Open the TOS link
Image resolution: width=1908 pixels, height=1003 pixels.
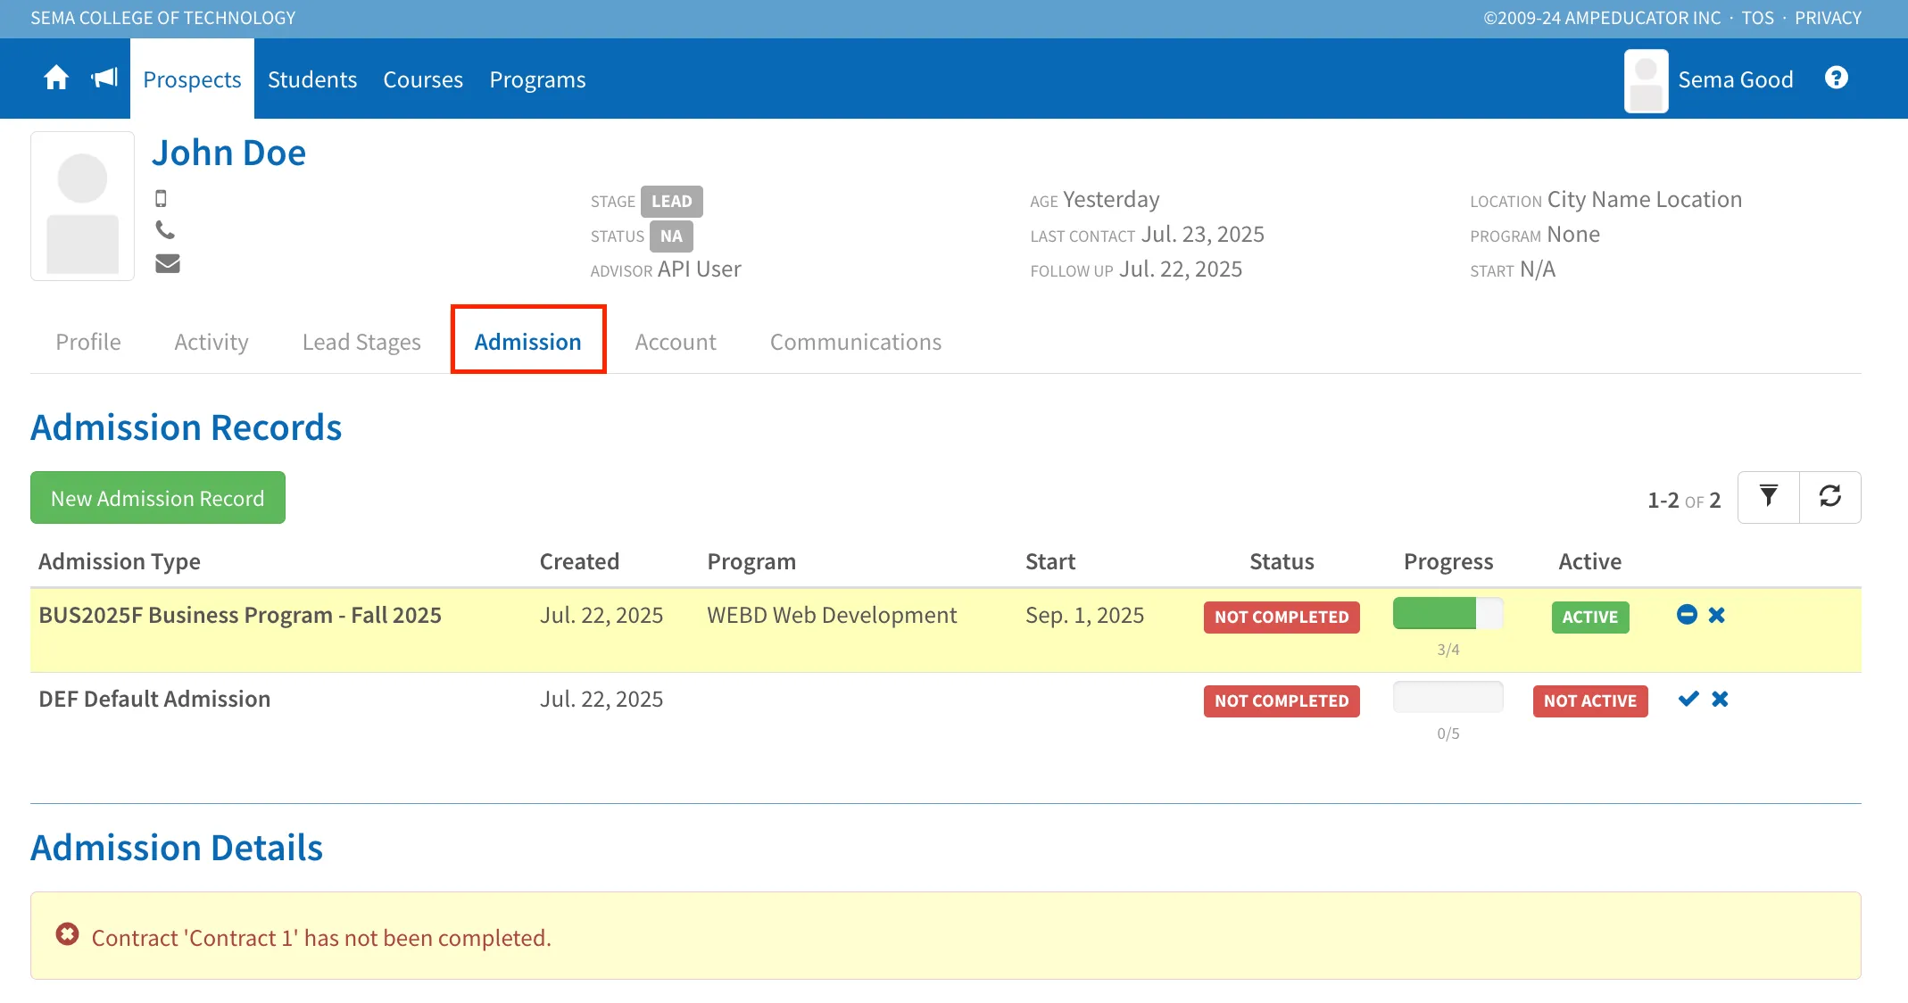tap(1757, 18)
